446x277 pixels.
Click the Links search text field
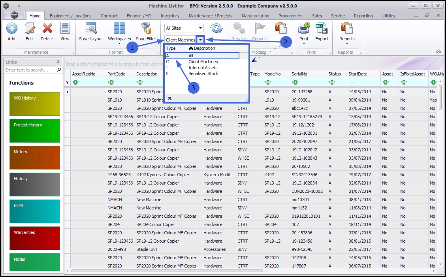coord(30,70)
